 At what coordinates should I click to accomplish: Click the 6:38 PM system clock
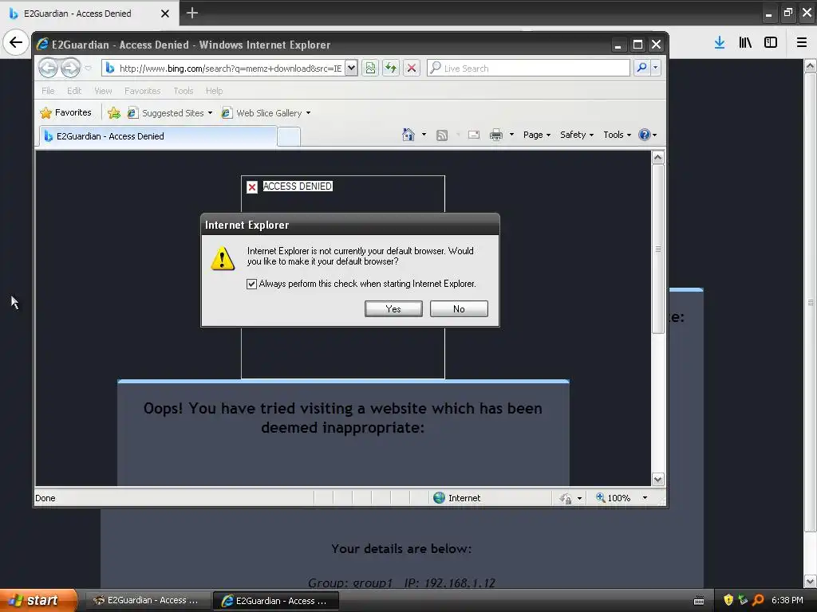(x=787, y=600)
